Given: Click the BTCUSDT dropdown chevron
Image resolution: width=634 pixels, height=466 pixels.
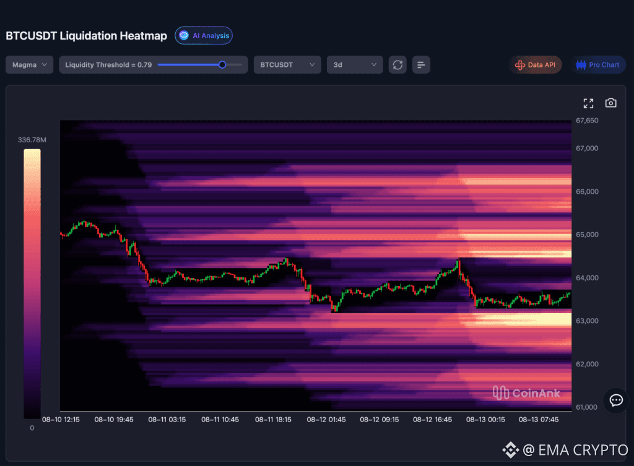Looking at the screenshot, I should pos(312,64).
